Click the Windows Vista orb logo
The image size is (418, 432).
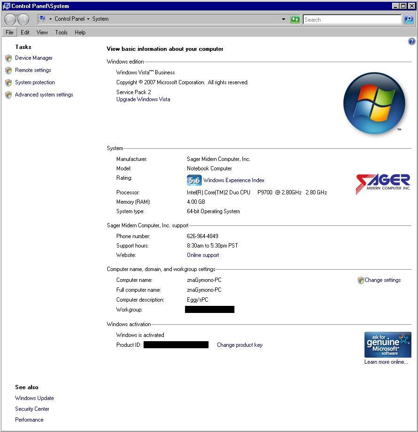[x=374, y=104]
